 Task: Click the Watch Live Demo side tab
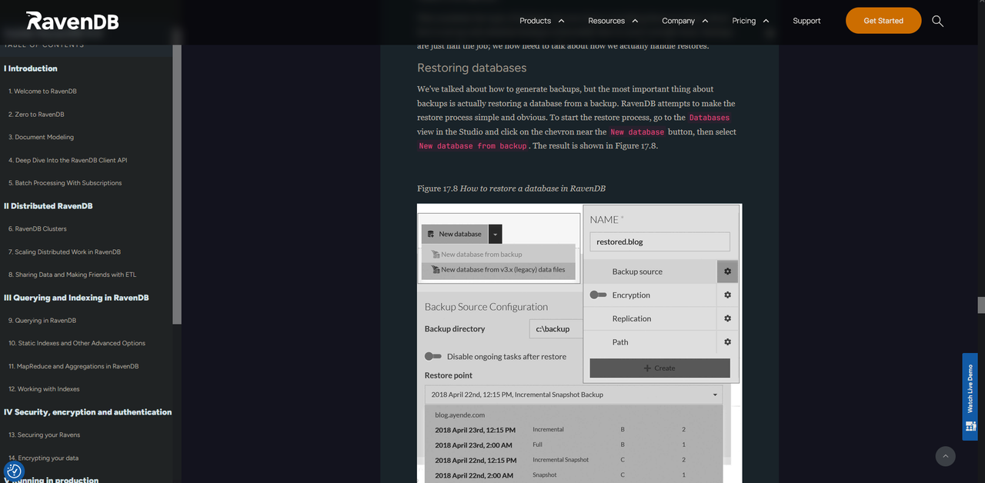(x=970, y=397)
